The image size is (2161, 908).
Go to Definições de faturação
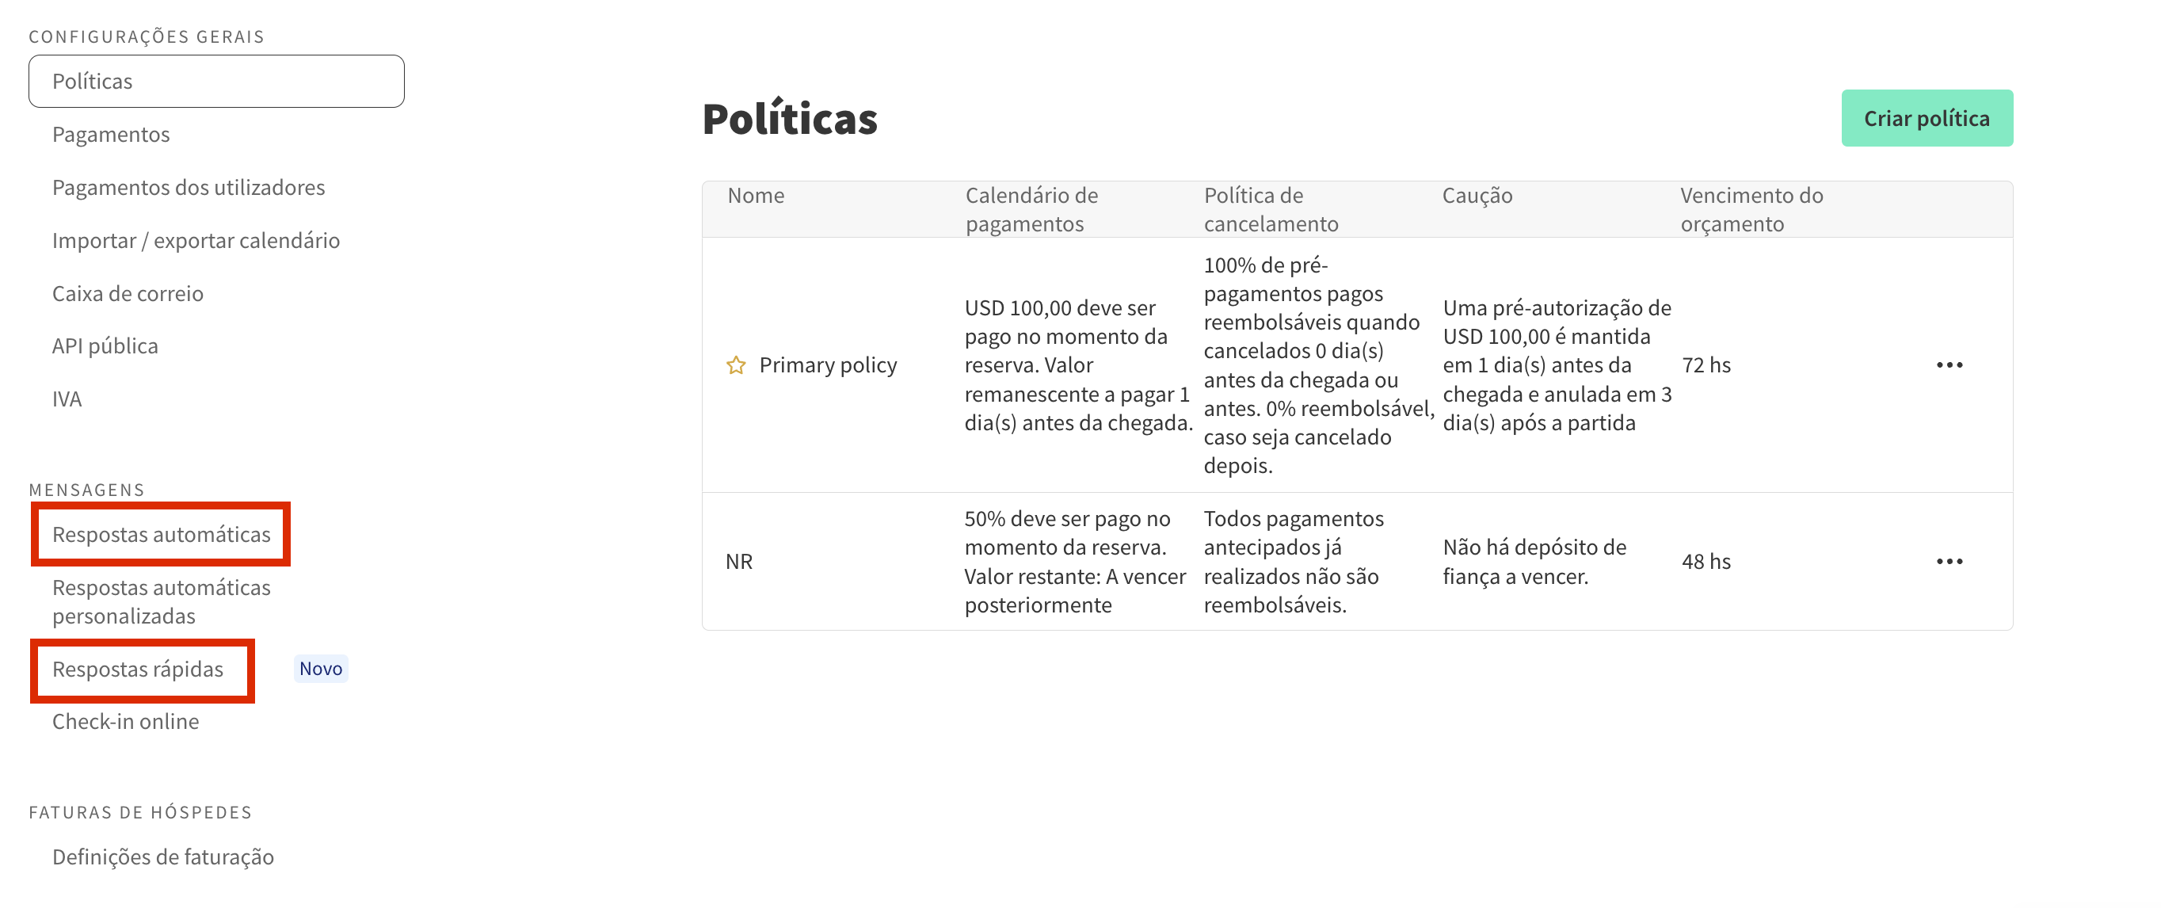(x=162, y=856)
